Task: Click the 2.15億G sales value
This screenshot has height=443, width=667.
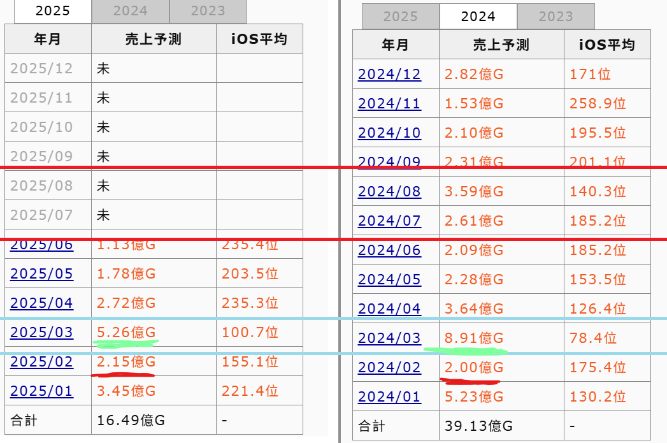Action: coord(126,361)
